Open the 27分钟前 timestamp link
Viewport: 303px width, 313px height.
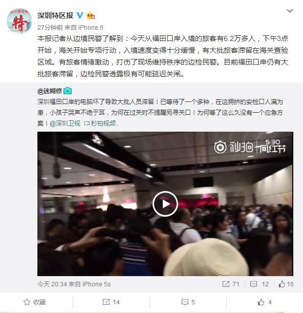click(x=50, y=28)
